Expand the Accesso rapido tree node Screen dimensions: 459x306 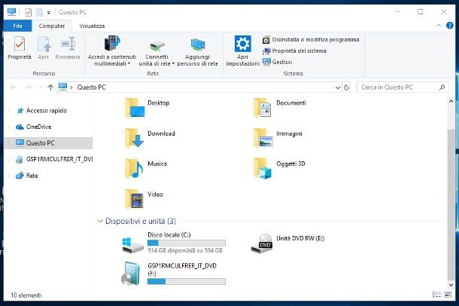(x=9, y=111)
